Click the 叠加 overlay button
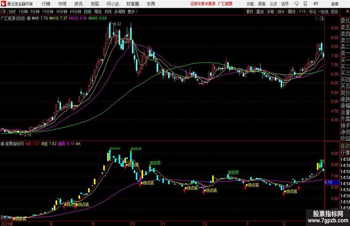350x226 pixels. [260, 12]
